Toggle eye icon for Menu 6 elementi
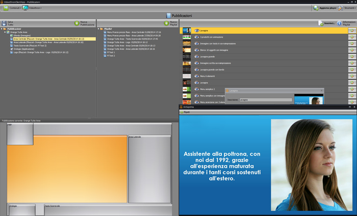The height and width of the screenshot is (216, 357). coord(197,76)
